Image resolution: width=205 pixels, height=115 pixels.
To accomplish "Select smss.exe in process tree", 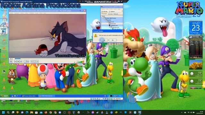I will click(112, 22).
